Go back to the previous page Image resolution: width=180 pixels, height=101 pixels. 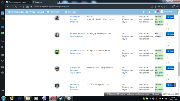tap(8, 7)
